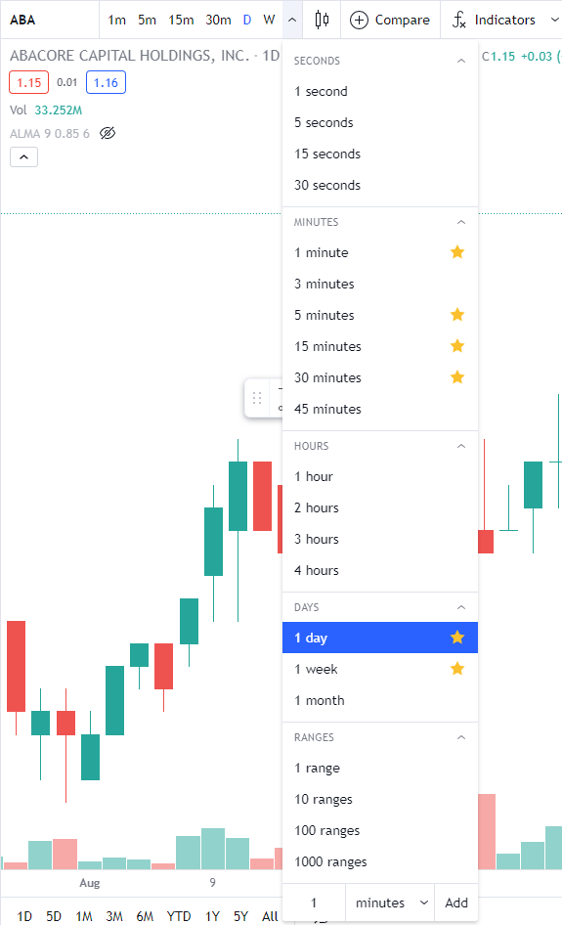
Task: Click the star beside 5 minutes
Action: click(x=457, y=315)
